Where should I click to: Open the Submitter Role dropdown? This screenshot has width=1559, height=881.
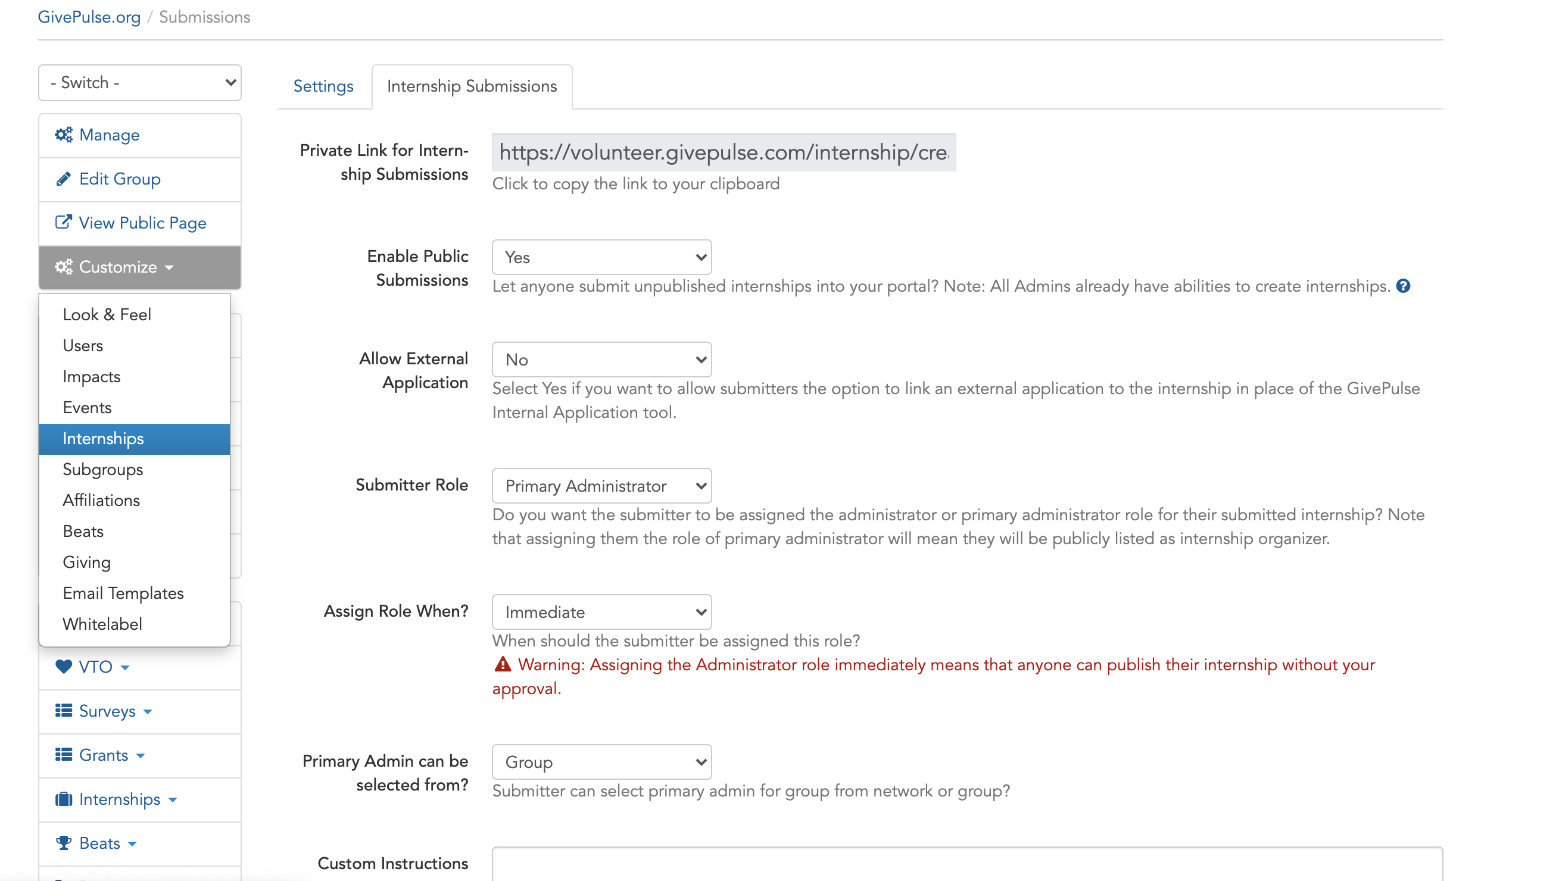pyautogui.click(x=601, y=486)
